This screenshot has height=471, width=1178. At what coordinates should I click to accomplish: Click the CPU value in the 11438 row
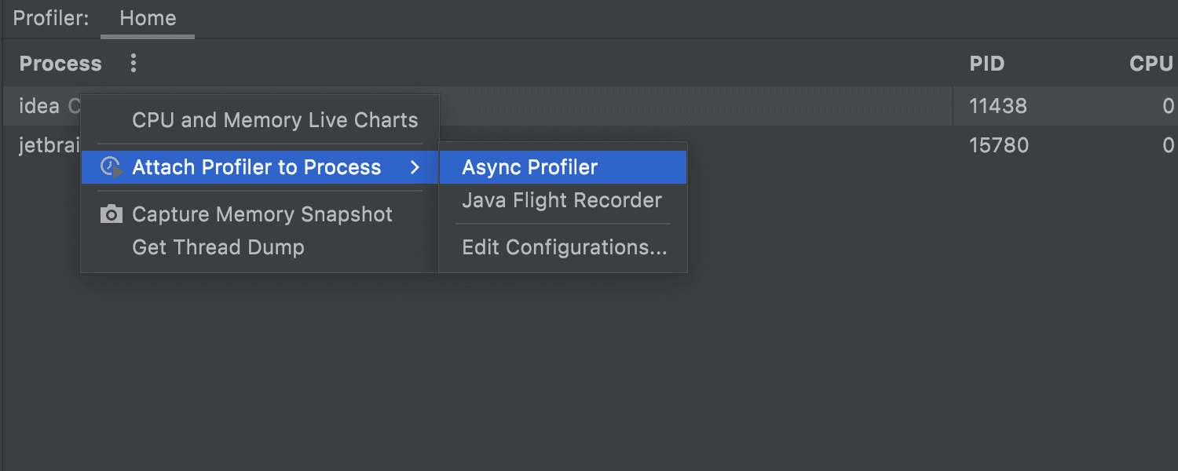coord(1169,106)
